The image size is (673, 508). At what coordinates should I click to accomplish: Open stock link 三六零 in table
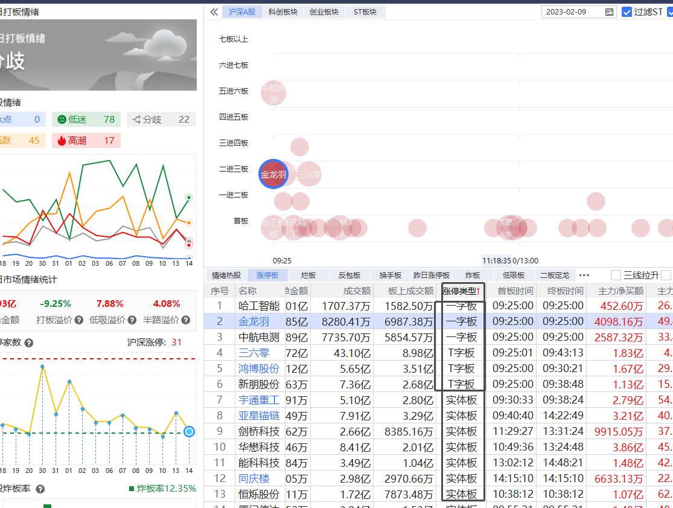tap(254, 353)
